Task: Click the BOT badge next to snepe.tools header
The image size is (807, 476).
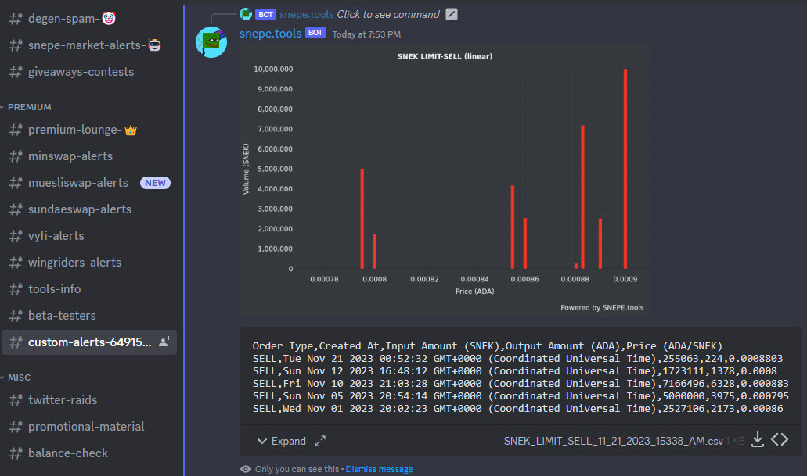Action: coord(315,33)
